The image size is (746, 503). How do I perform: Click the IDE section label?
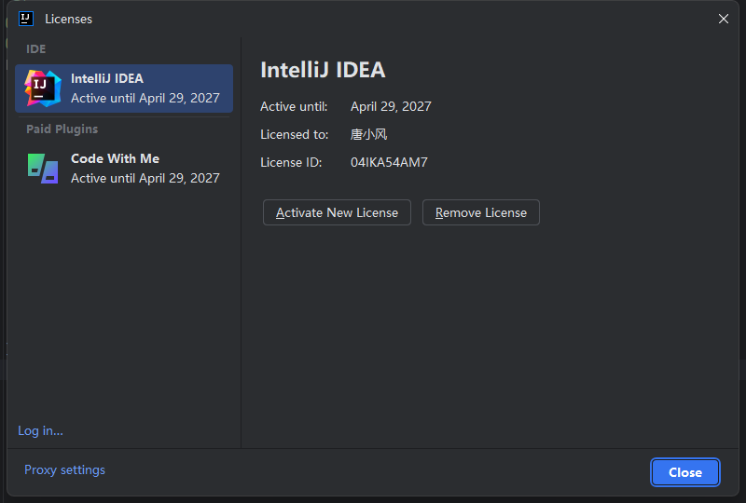(36, 49)
